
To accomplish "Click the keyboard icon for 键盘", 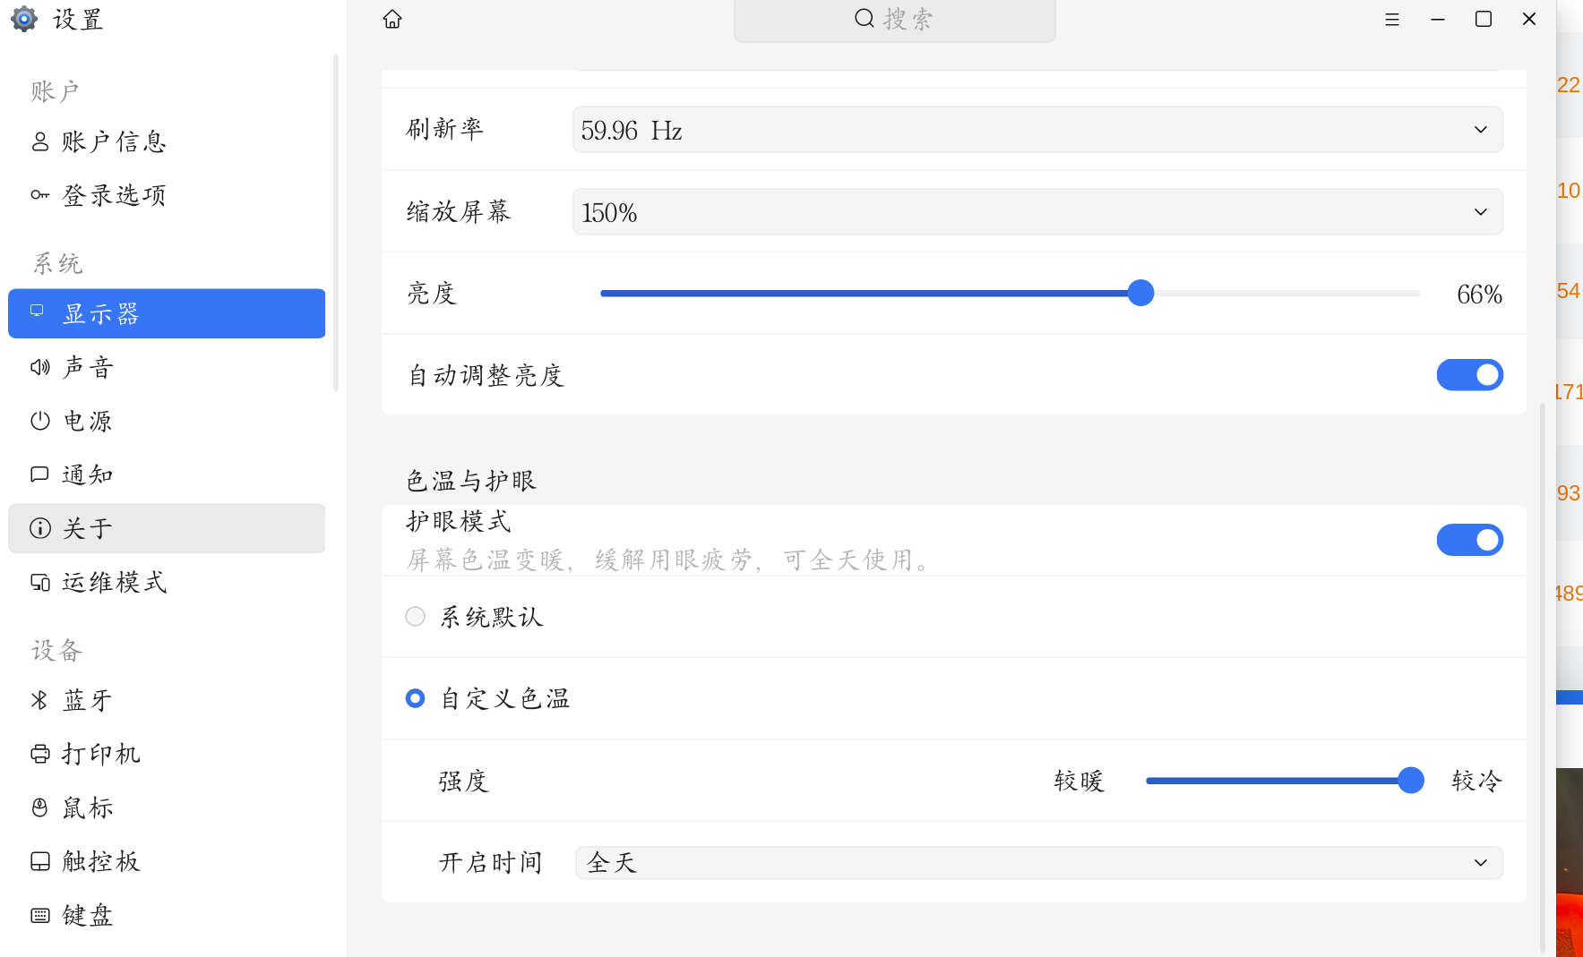I will (40, 915).
